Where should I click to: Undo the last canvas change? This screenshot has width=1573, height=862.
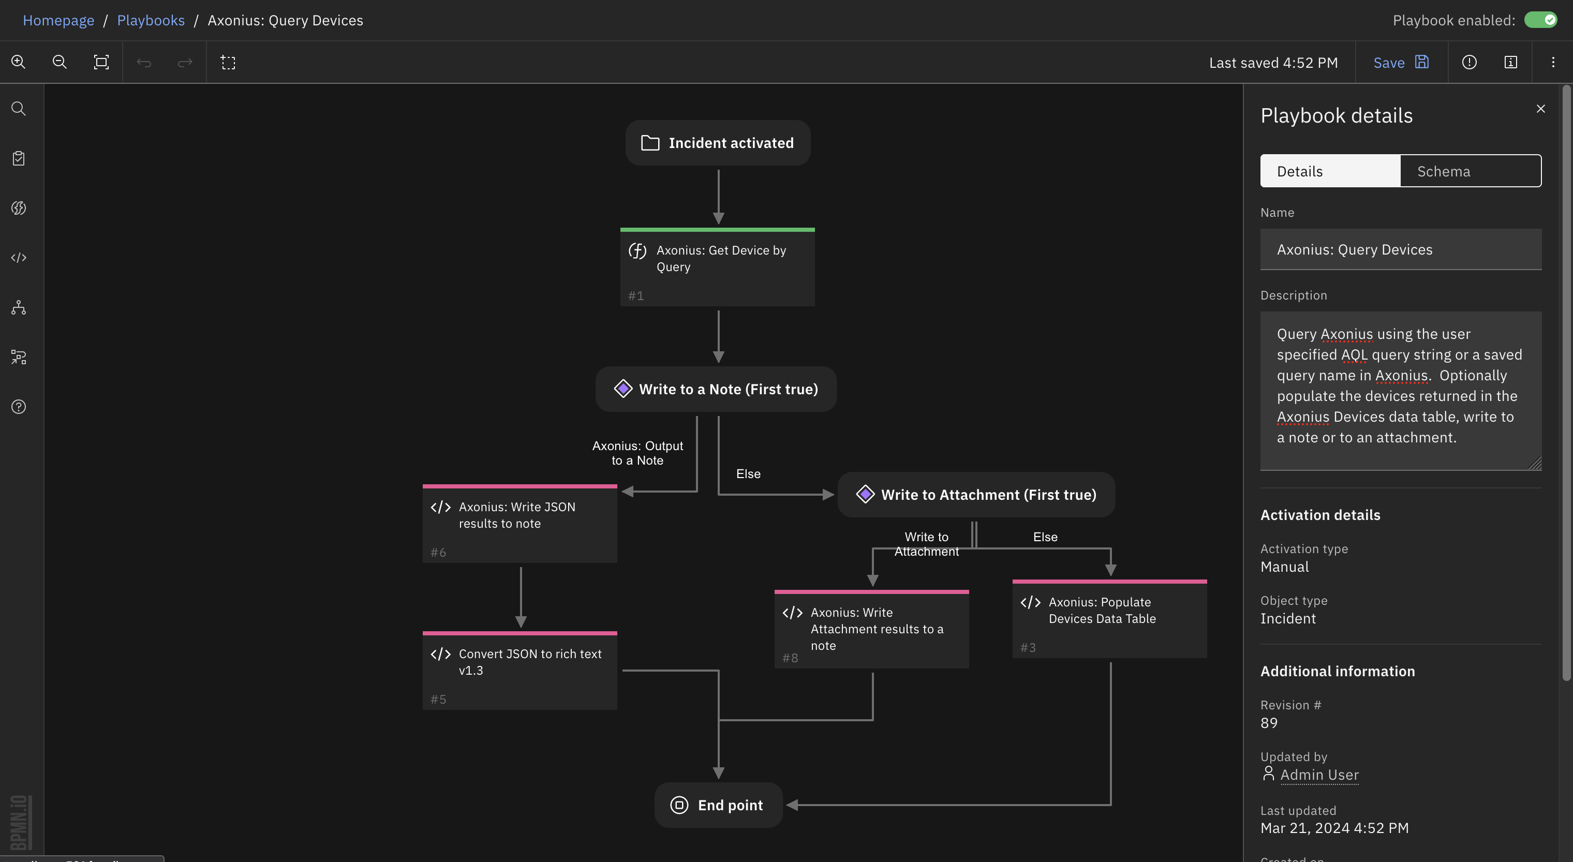pos(143,62)
